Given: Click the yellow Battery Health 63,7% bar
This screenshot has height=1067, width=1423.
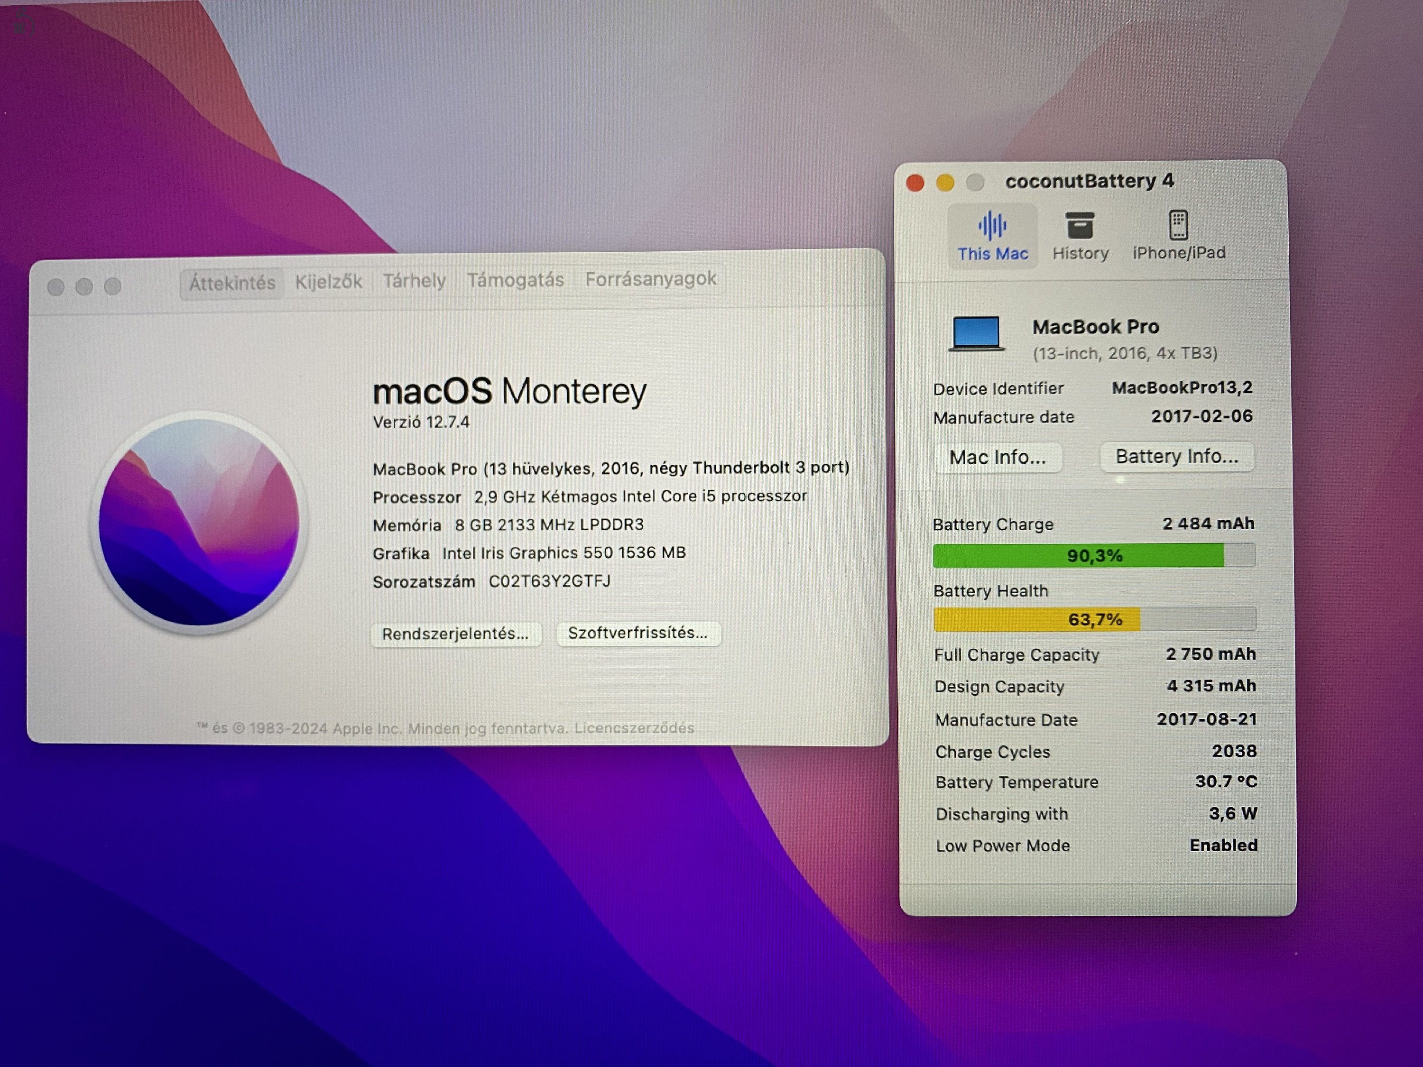Looking at the screenshot, I should [1094, 619].
